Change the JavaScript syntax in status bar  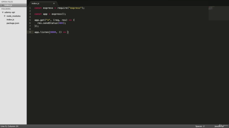219,126
